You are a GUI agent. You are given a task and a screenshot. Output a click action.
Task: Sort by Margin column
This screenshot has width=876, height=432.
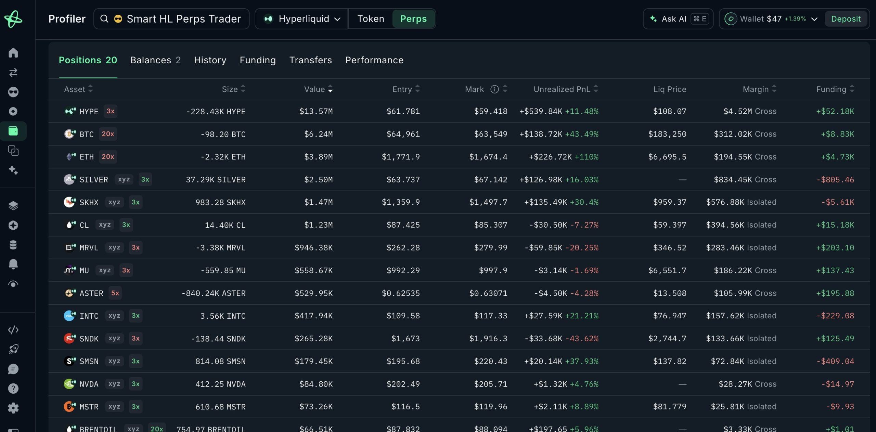[759, 89]
